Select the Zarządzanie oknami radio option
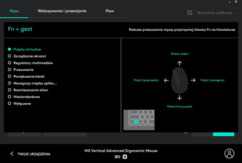Viewport: 242px width, 163px height. tap(10, 56)
